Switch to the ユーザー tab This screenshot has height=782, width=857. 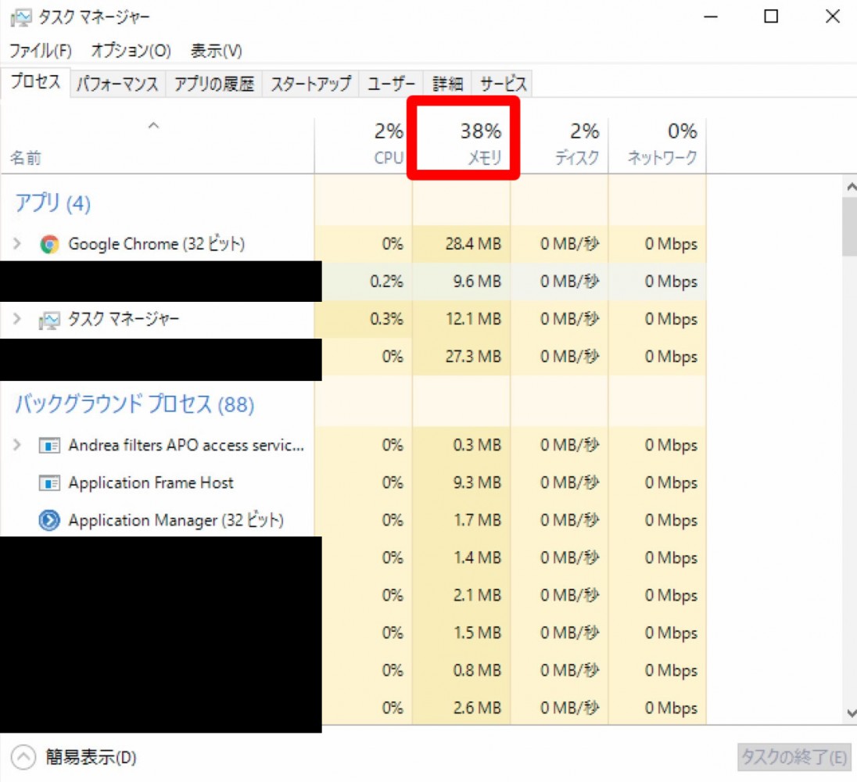click(391, 84)
